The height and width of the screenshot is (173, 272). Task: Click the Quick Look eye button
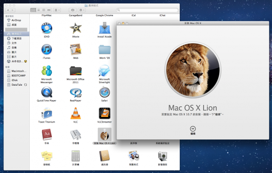[73, 10]
